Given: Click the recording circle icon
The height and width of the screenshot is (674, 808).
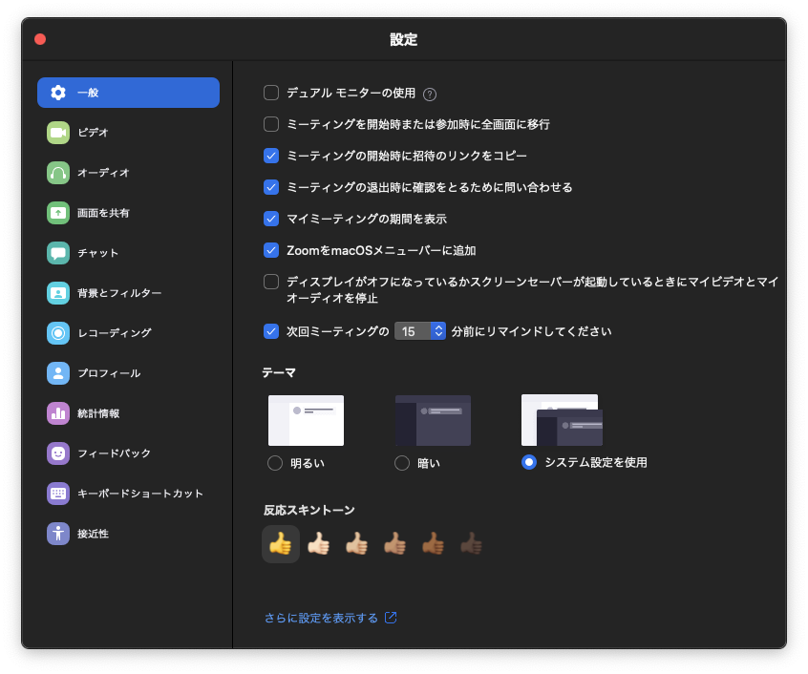Looking at the screenshot, I should 58,333.
